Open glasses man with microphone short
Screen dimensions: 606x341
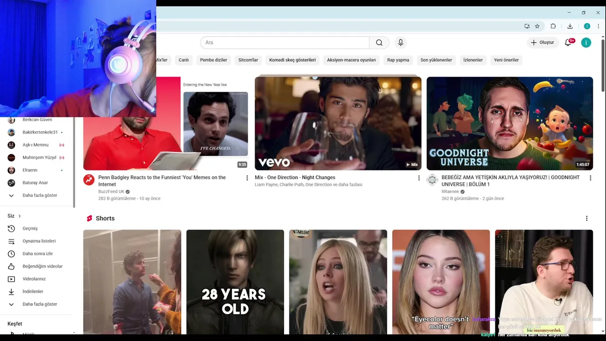(544, 282)
